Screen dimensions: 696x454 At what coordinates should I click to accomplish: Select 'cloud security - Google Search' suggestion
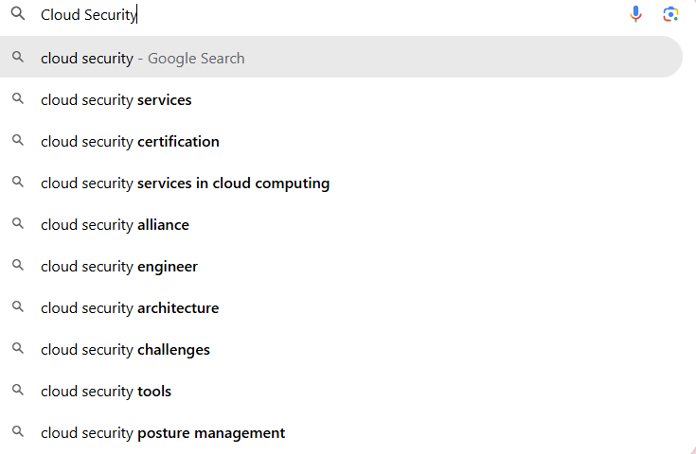coord(341,57)
